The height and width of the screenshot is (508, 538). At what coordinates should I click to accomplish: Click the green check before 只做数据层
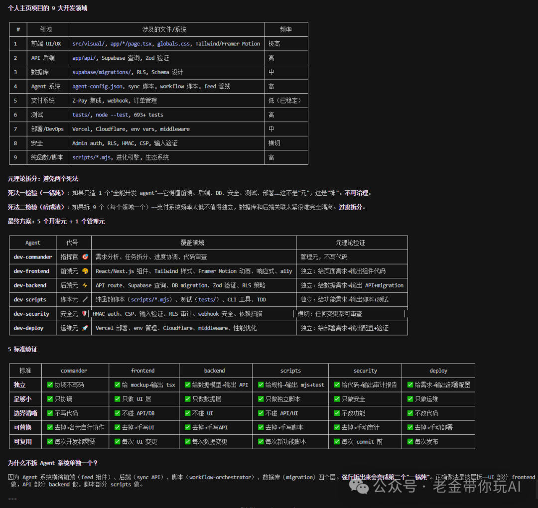click(188, 399)
